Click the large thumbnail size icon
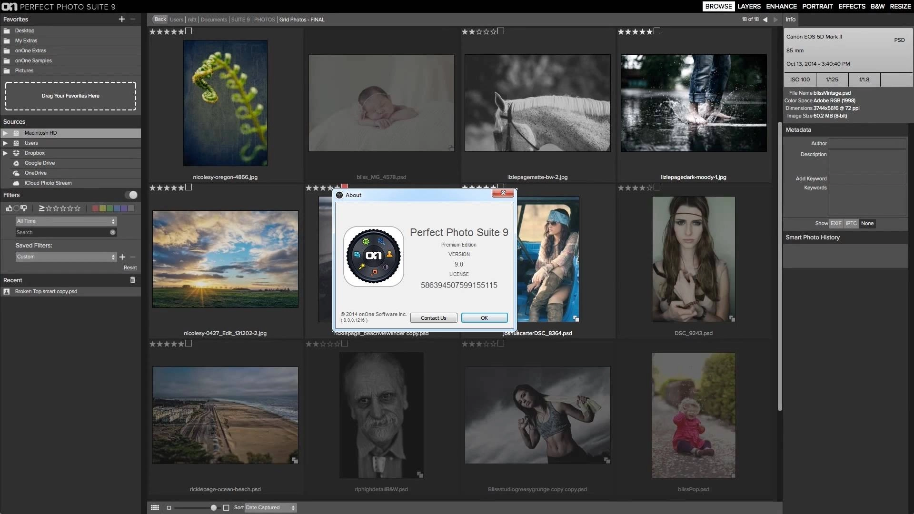 click(226, 508)
